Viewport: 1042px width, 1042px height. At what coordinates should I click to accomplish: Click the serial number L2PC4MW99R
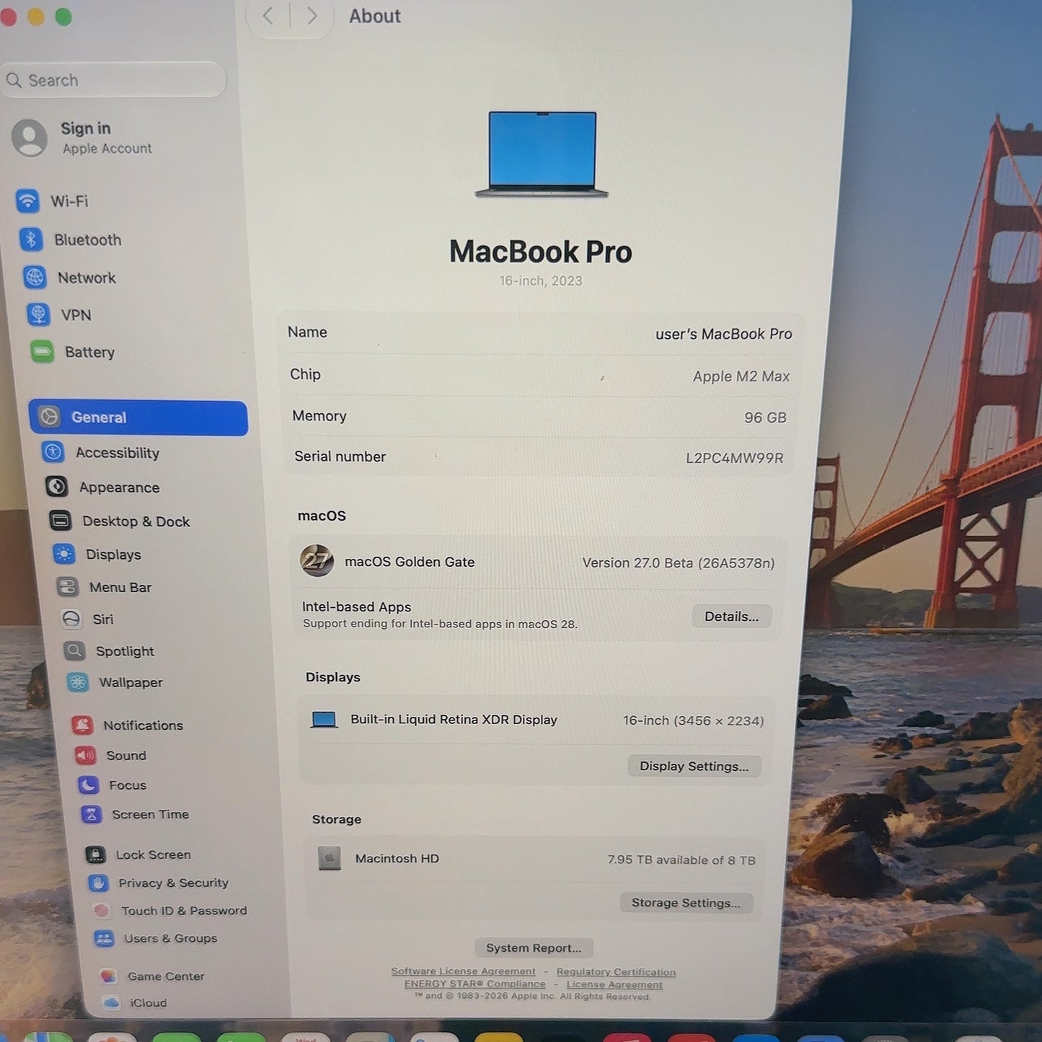pos(734,458)
